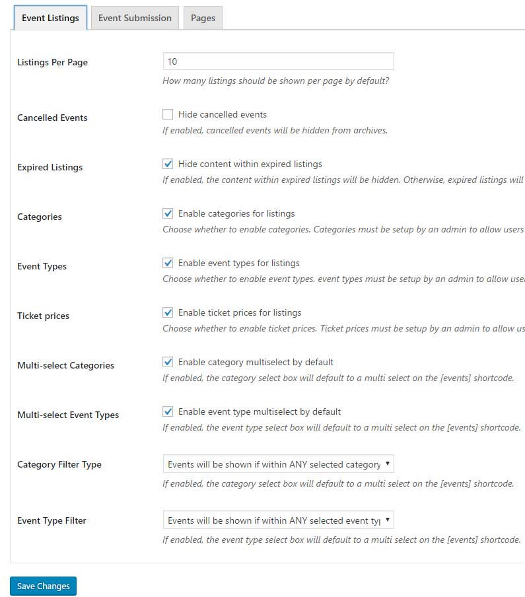Click the Enable ticket prices for listings label

click(x=240, y=312)
